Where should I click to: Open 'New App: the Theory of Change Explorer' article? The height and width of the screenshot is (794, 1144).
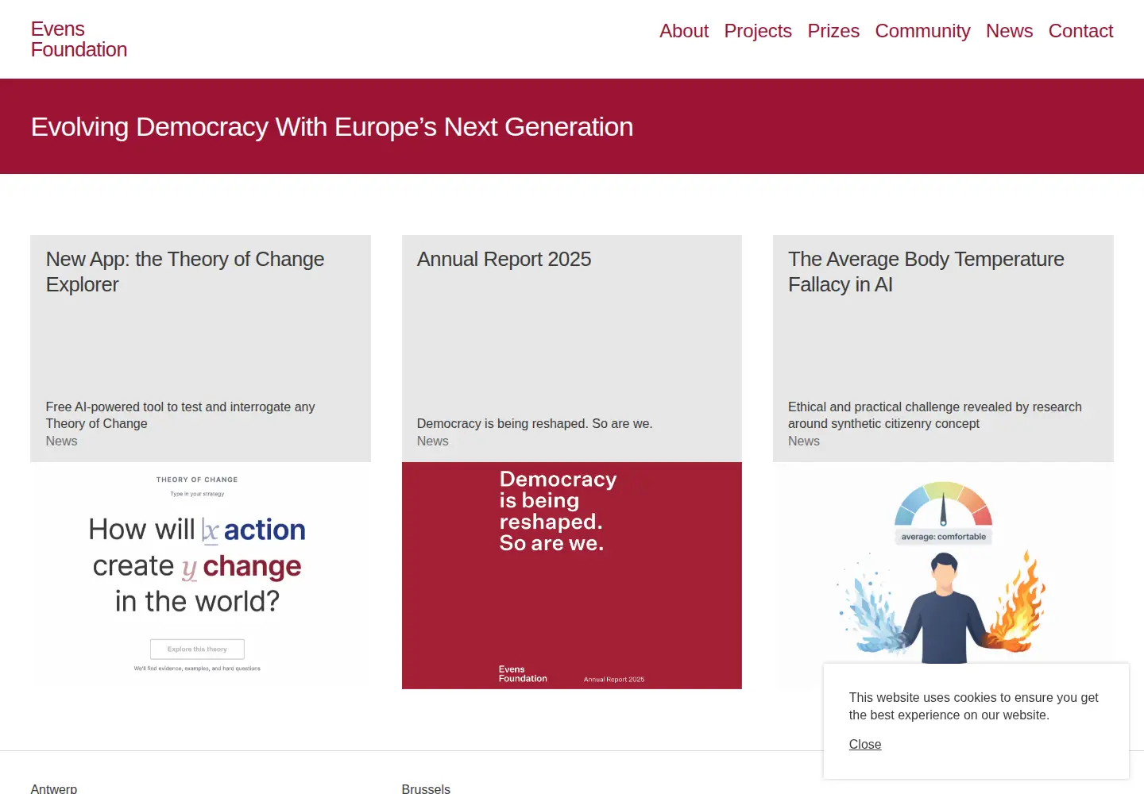(x=185, y=272)
